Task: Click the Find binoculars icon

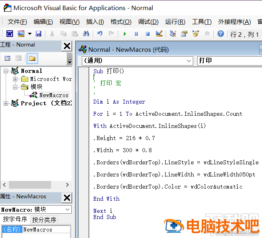Action: pyautogui.click(x=86, y=34)
